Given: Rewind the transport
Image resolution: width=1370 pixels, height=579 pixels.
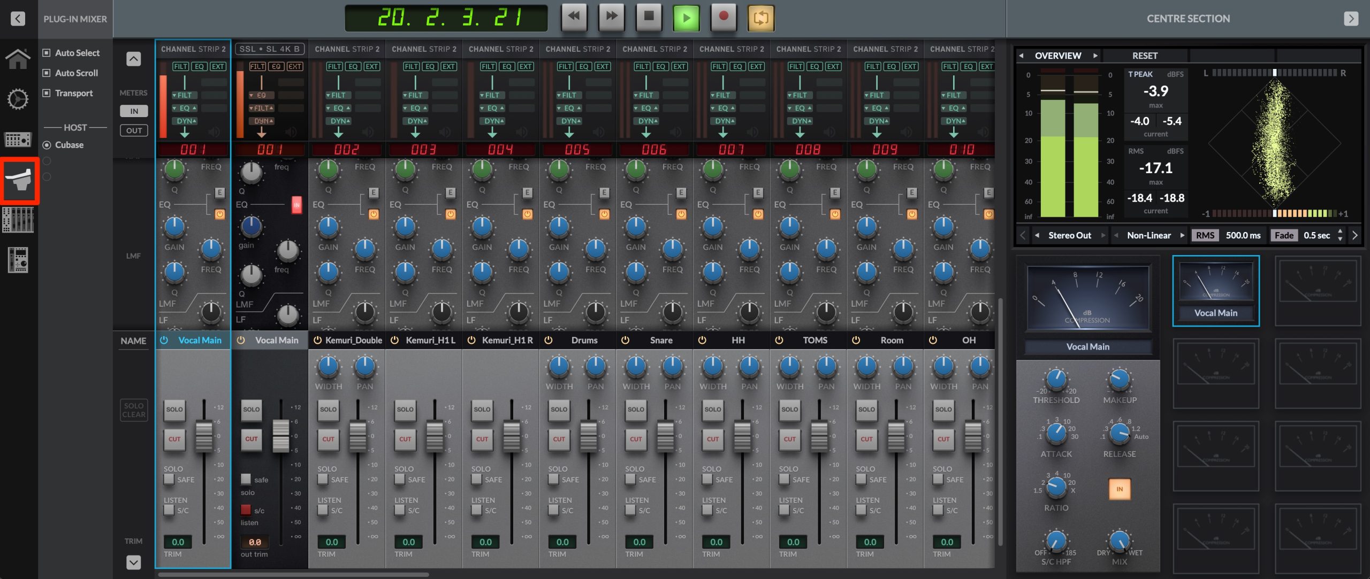Looking at the screenshot, I should (573, 17).
